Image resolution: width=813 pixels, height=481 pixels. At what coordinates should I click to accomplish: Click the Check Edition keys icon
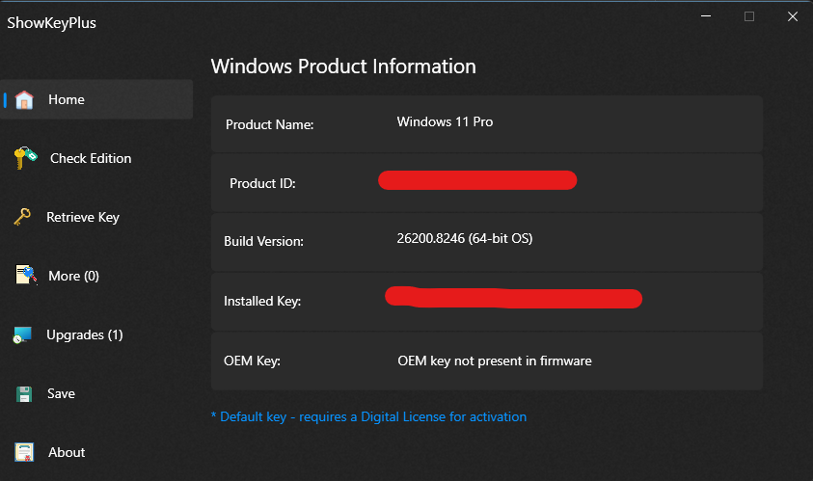pos(25,157)
